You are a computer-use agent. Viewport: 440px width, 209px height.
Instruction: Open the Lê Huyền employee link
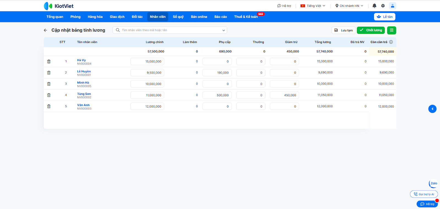[x=84, y=71]
